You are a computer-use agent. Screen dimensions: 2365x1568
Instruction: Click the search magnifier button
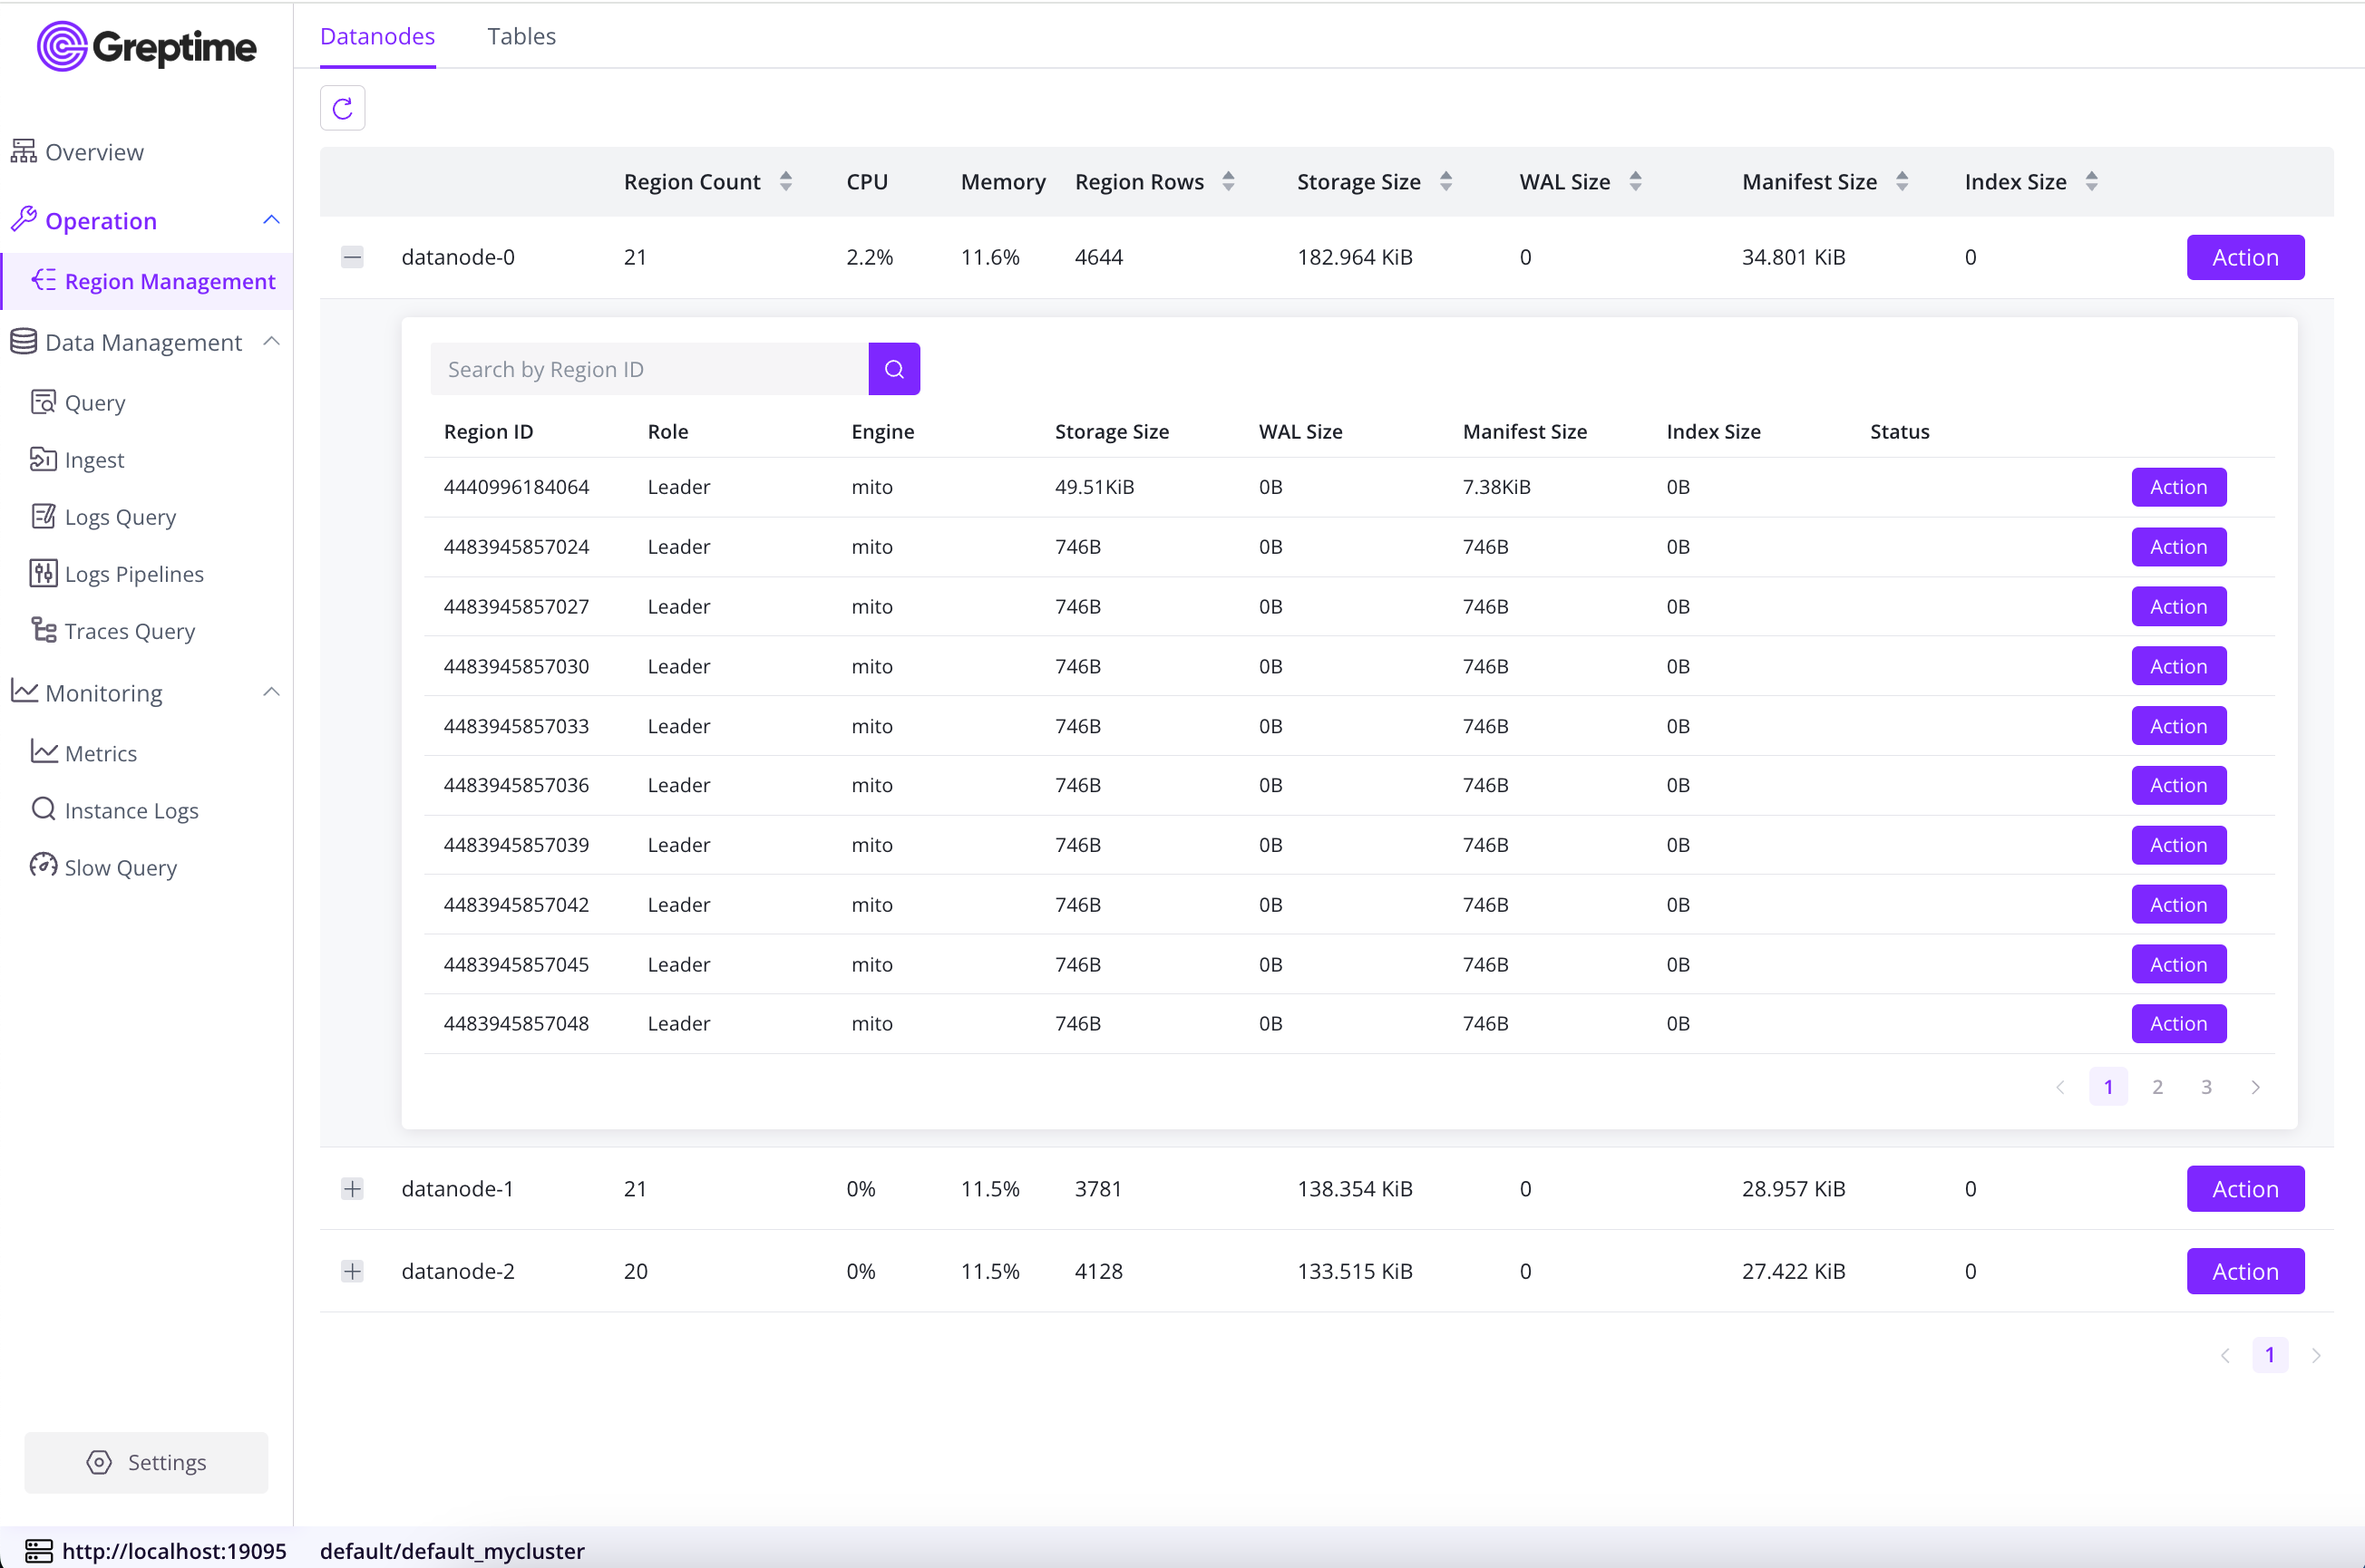click(x=893, y=369)
